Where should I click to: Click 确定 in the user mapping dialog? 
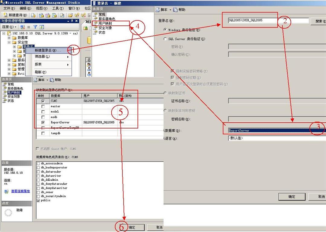coord(132,228)
